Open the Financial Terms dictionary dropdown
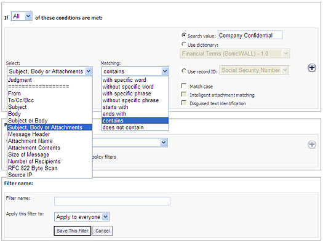Image resolution: width=323 pixels, height=243 pixels. 234,54
